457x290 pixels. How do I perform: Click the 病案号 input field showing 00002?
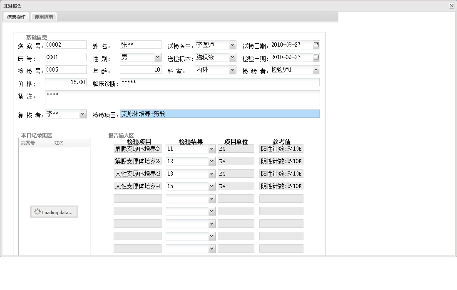pyautogui.click(x=65, y=44)
